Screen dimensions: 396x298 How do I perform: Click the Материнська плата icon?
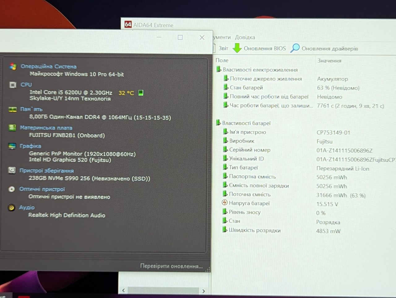click(x=12, y=127)
